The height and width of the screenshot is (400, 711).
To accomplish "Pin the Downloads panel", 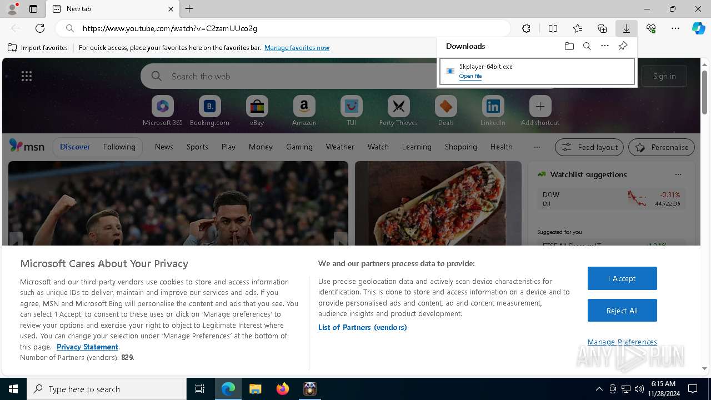I will [x=623, y=46].
